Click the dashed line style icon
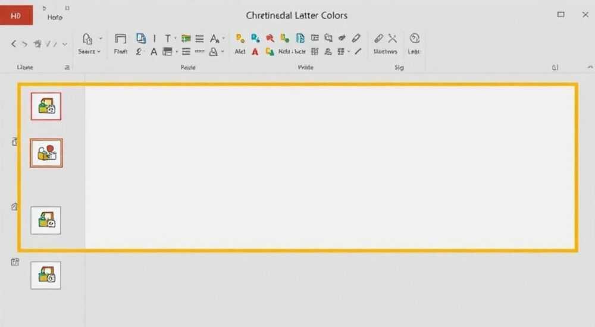595x327 pixels. click(199, 51)
